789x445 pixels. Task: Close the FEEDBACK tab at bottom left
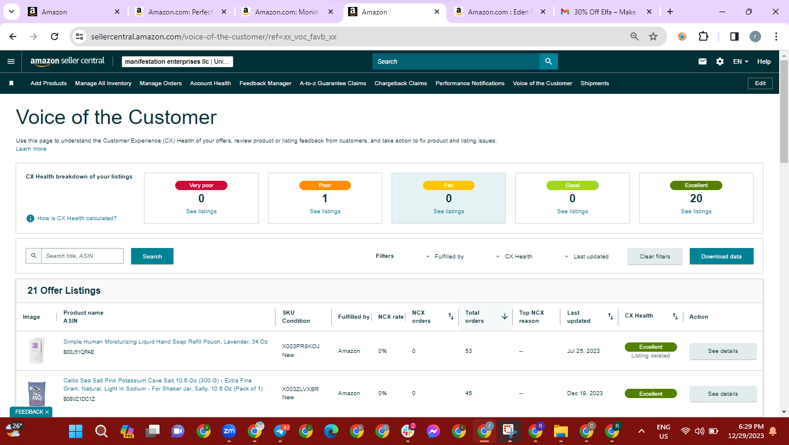point(47,412)
